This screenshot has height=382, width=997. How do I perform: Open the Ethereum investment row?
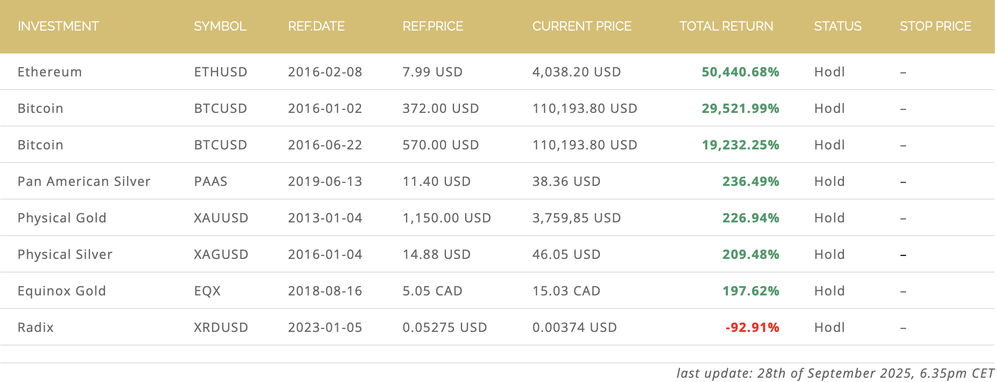click(497, 72)
